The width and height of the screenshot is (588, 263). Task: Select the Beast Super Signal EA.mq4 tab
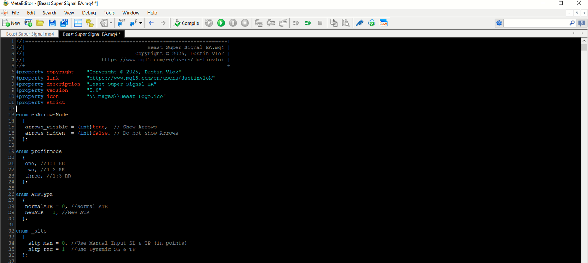[x=92, y=34]
